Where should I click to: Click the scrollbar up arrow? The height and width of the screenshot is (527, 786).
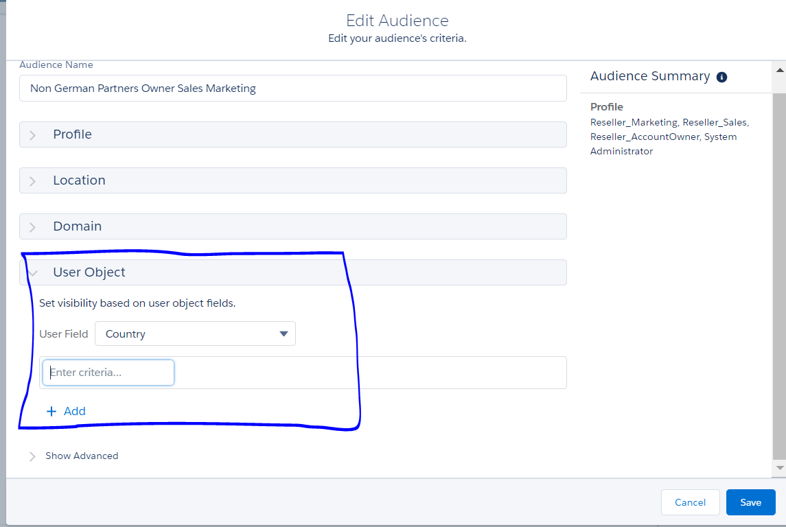point(779,70)
